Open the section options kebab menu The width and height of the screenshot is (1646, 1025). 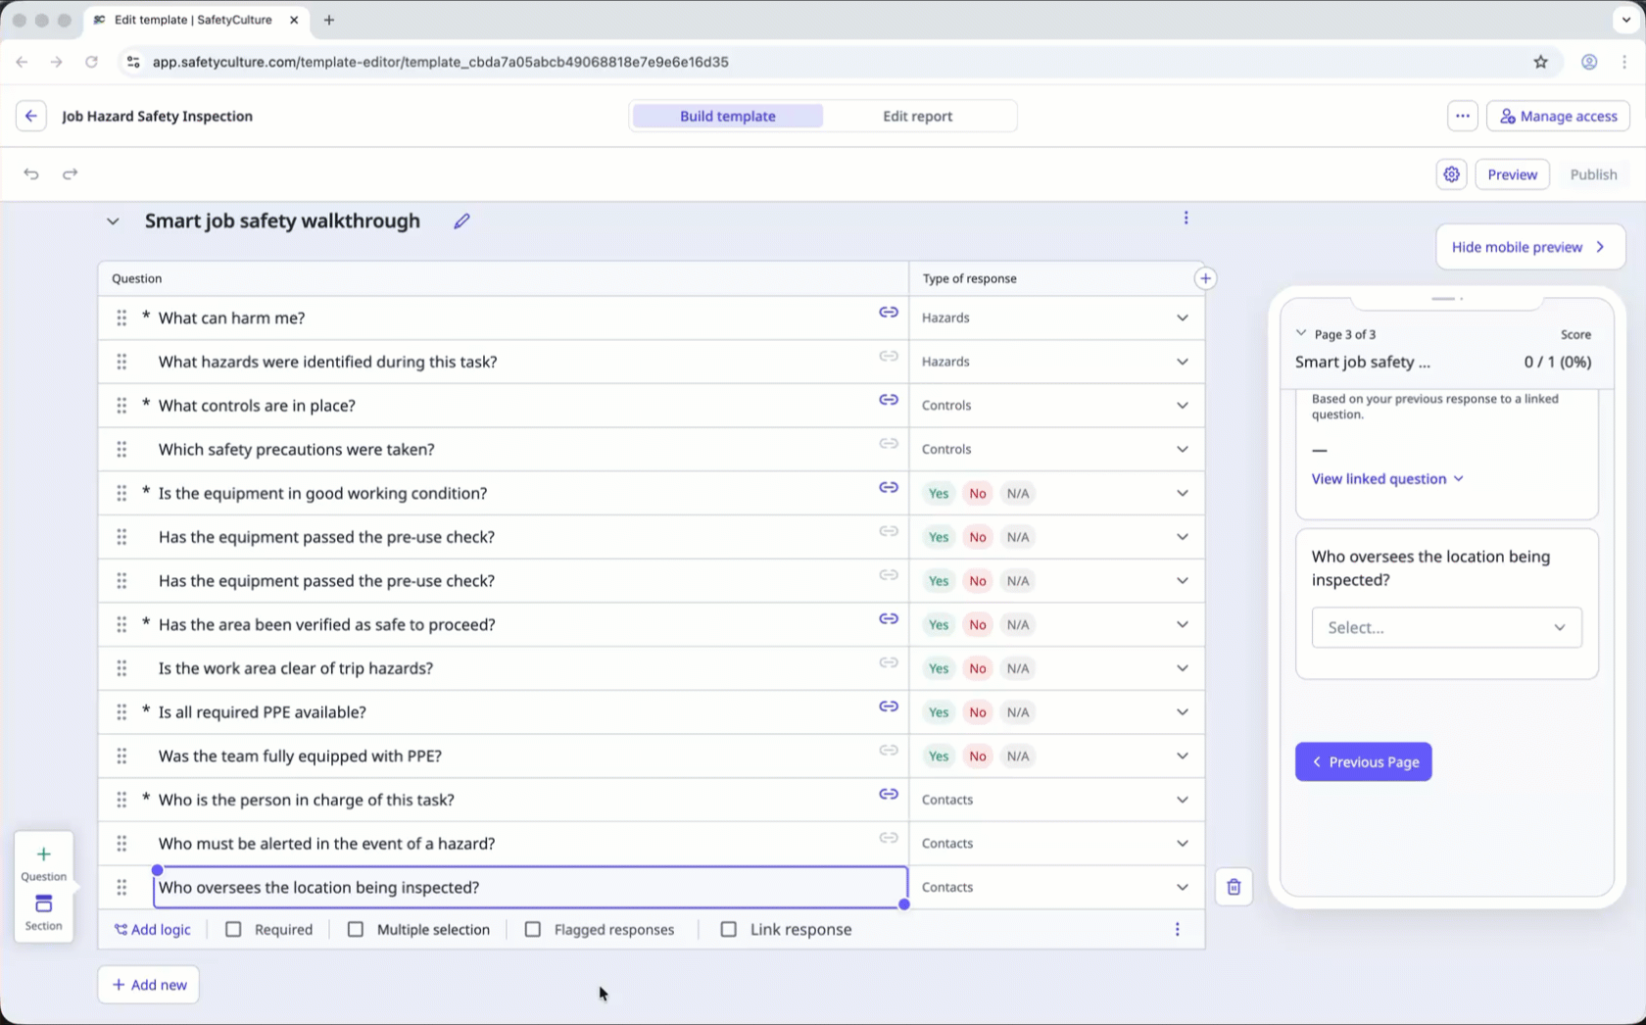click(x=1186, y=218)
